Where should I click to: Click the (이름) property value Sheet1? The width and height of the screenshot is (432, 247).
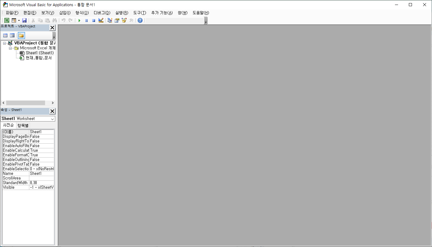click(42, 132)
